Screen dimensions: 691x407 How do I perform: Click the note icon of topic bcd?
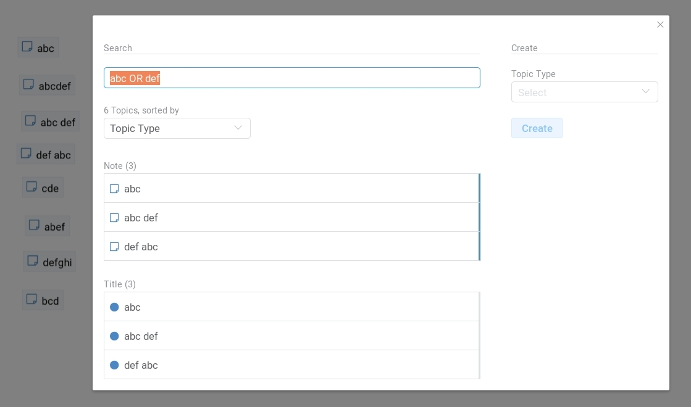click(31, 300)
